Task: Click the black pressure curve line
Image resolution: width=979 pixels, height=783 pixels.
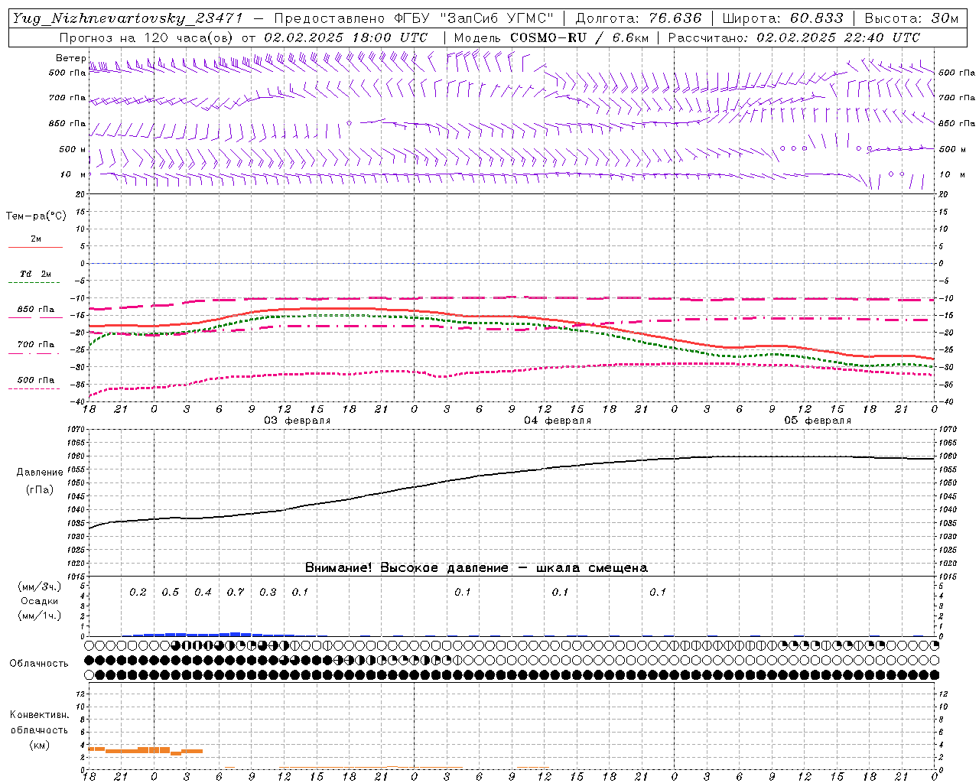Action: point(512,473)
